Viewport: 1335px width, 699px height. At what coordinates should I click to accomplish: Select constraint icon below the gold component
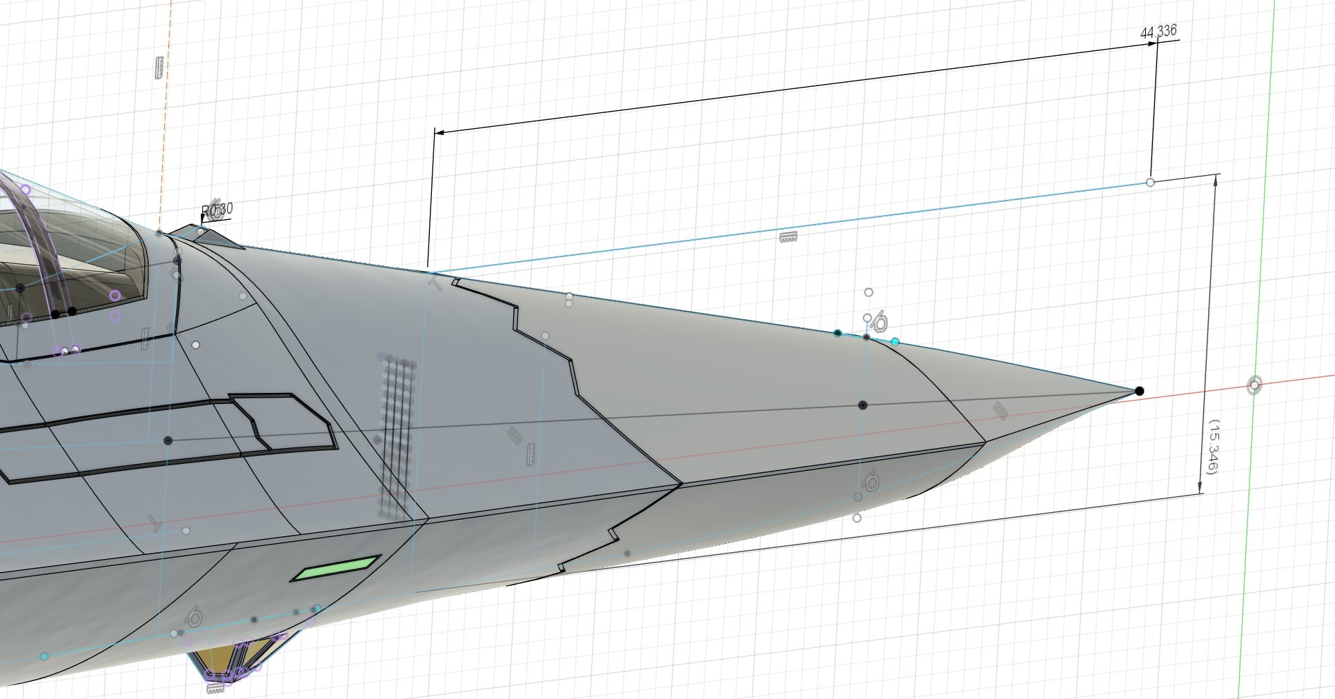pyautogui.click(x=216, y=688)
